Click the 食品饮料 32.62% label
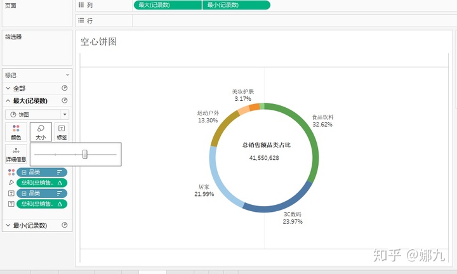 click(322, 121)
